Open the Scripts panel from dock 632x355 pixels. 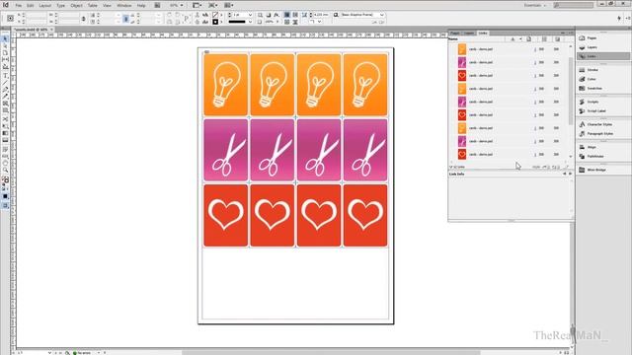[x=603, y=102]
